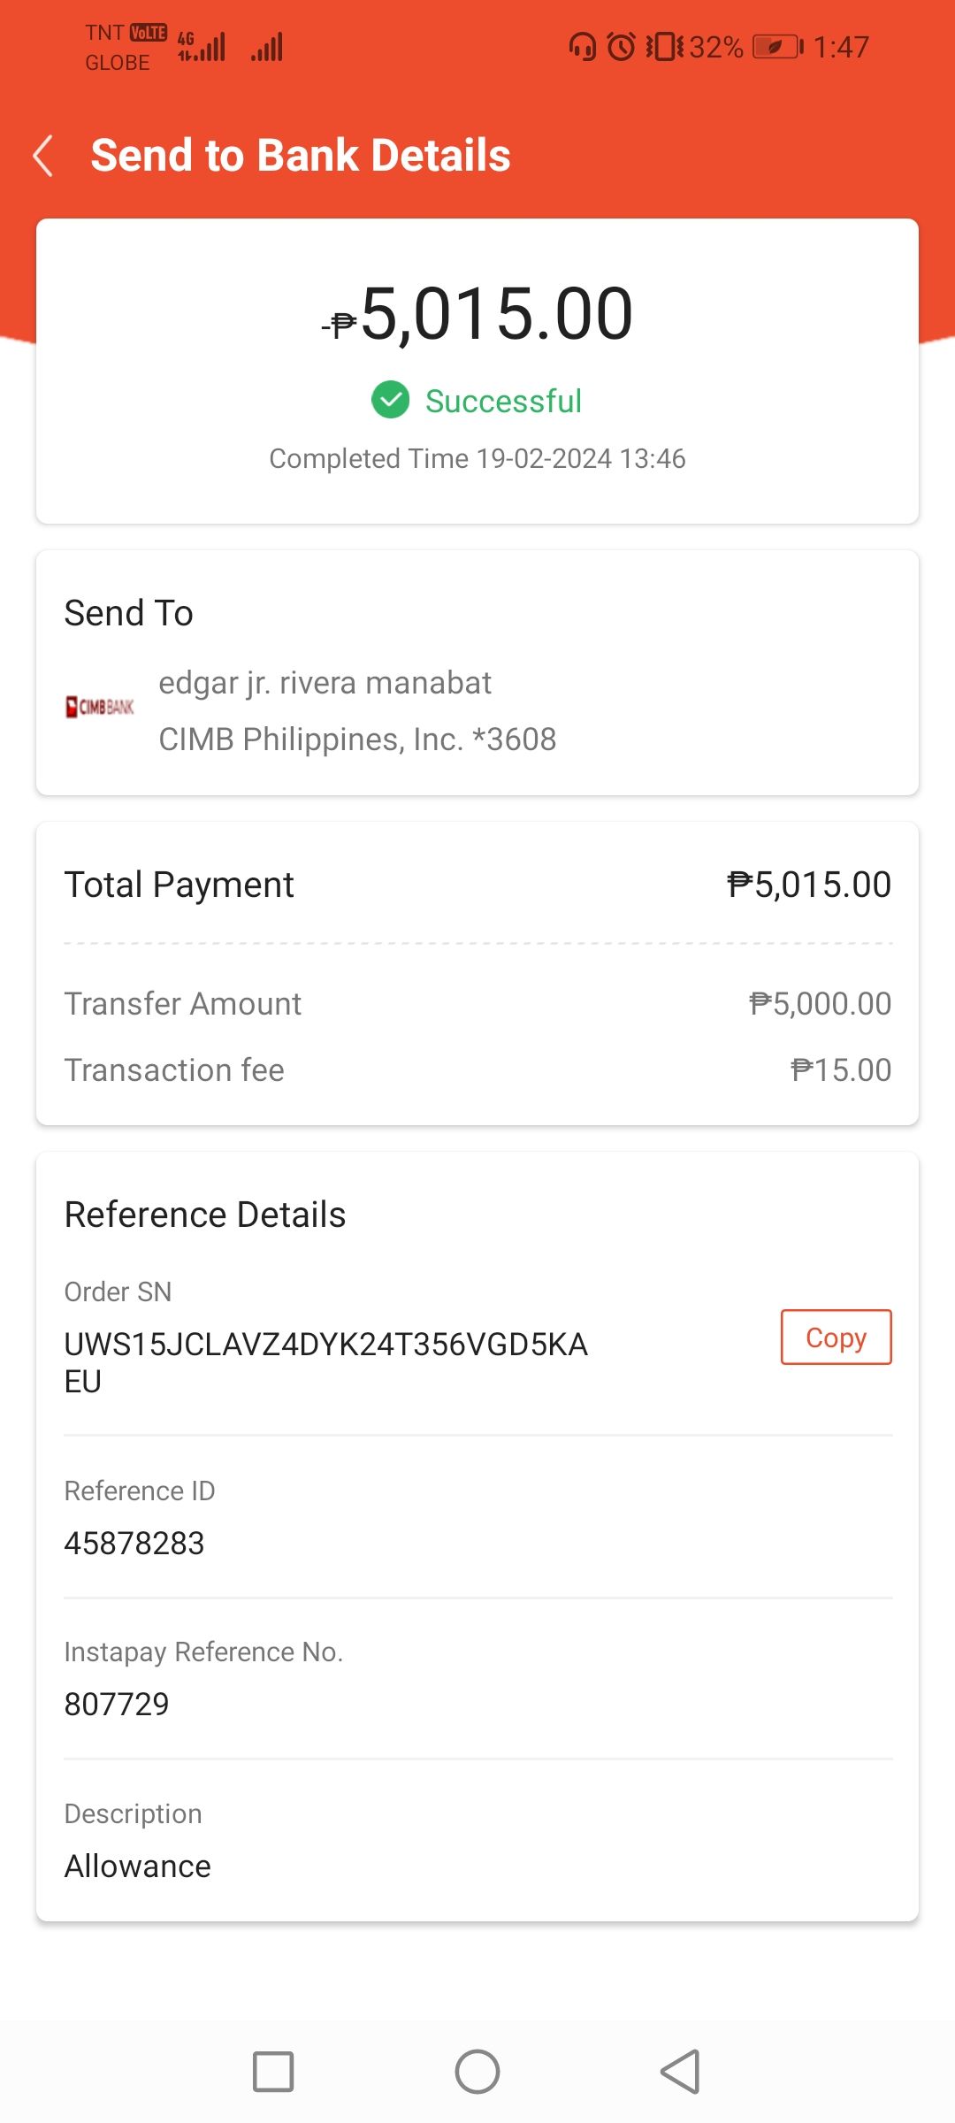Screen dimensions: 955x2123
Task: Tap the CIMB Bank logo
Action: [x=100, y=707]
